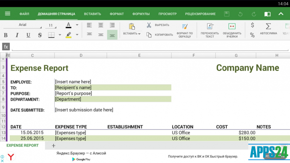
Task: Click the yellow highlight color button
Action: coord(69,35)
